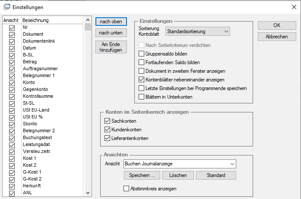Click the Standard button
Screen dimensions: 301x199
[216, 175]
